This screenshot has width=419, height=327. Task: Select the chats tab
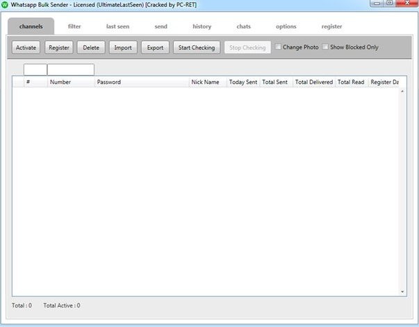pyautogui.click(x=243, y=26)
